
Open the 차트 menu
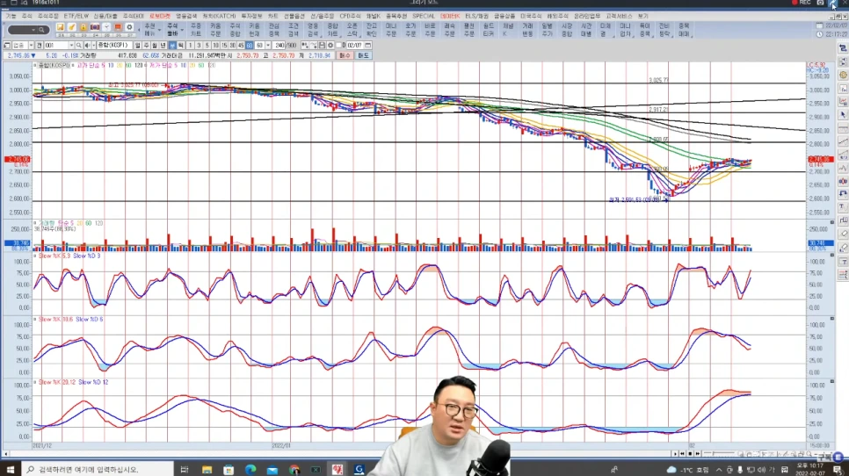[272, 16]
